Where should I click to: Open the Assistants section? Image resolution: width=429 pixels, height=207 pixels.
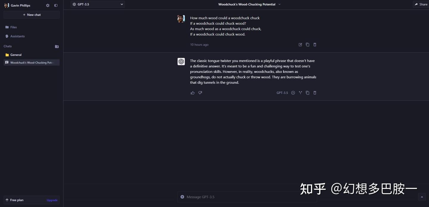coord(17,36)
